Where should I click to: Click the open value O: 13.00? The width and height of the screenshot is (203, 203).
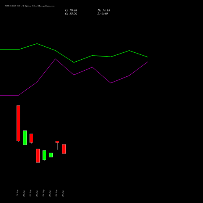[x=71, y=14]
